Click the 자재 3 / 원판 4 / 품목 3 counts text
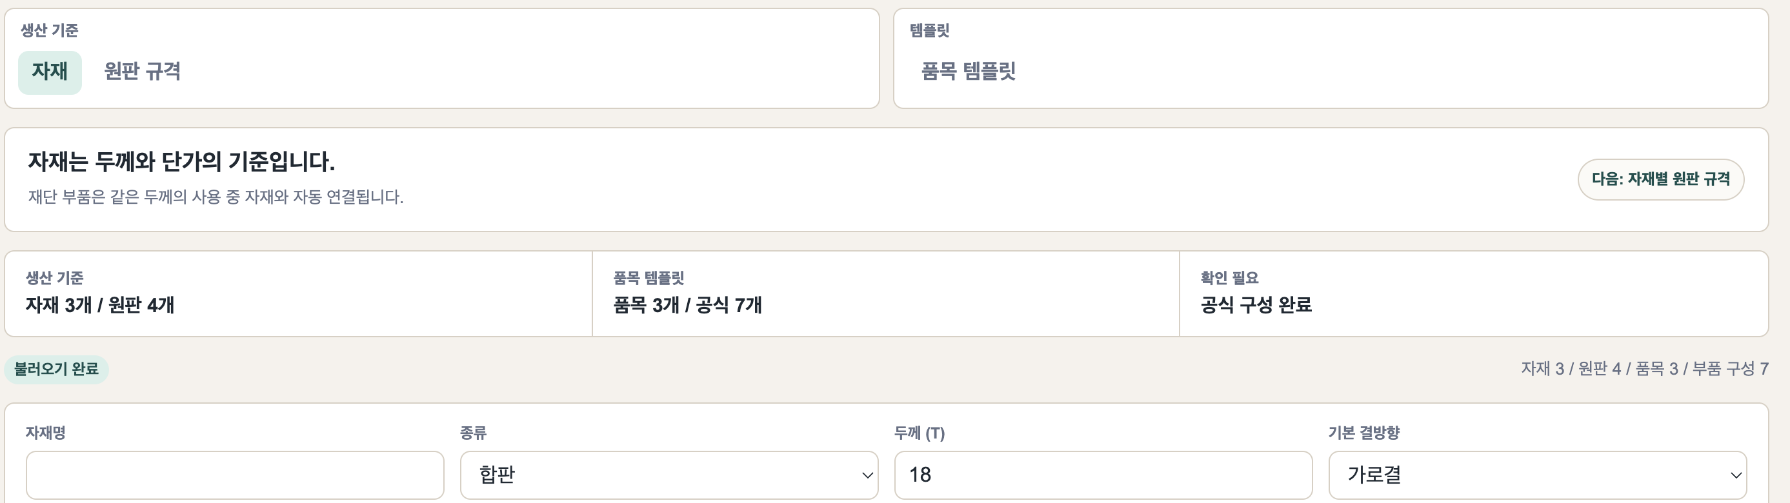The image size is (1790, 503). [x=1645, y=369]
